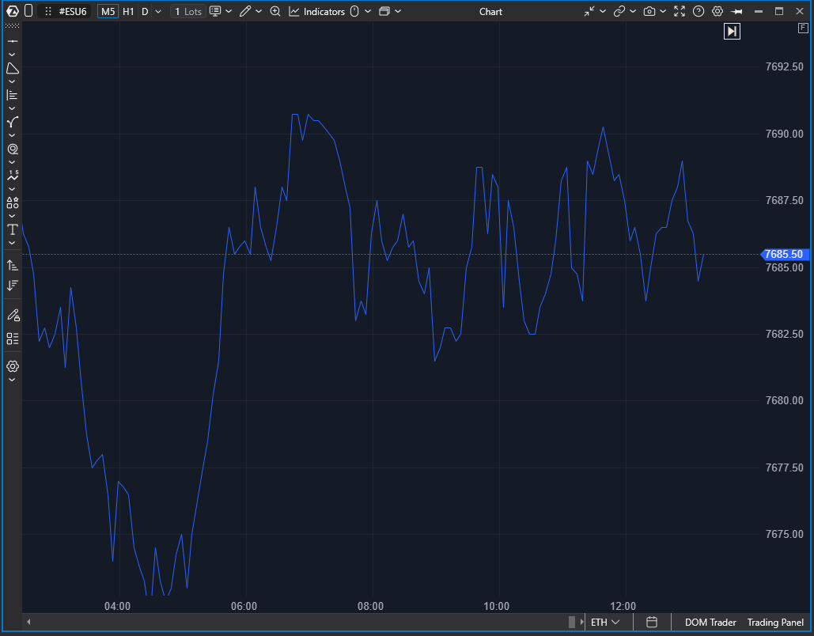Screen dimensions: 814x636
Task: Open the Indicators menu
Action: point(316,11)
